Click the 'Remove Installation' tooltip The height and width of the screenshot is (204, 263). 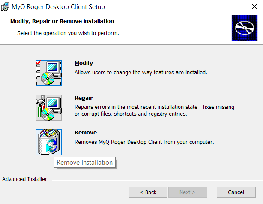(85, 162)
